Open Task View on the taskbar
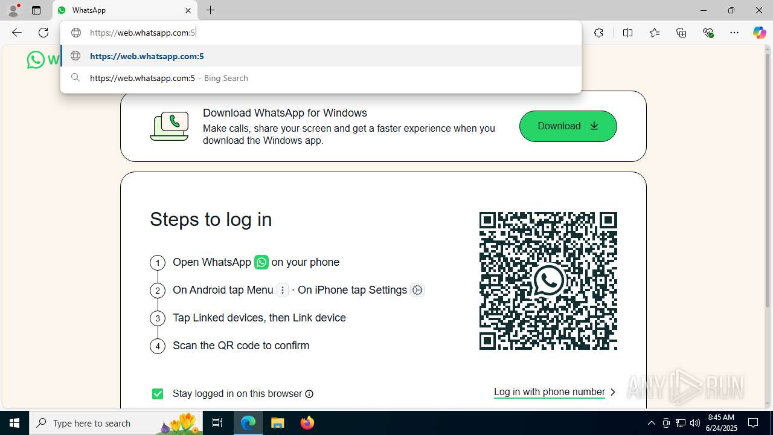 [x=218, y=423]
